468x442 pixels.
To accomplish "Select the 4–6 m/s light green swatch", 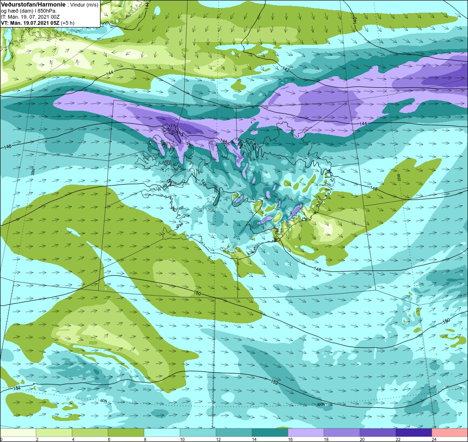I will [90, 432].
